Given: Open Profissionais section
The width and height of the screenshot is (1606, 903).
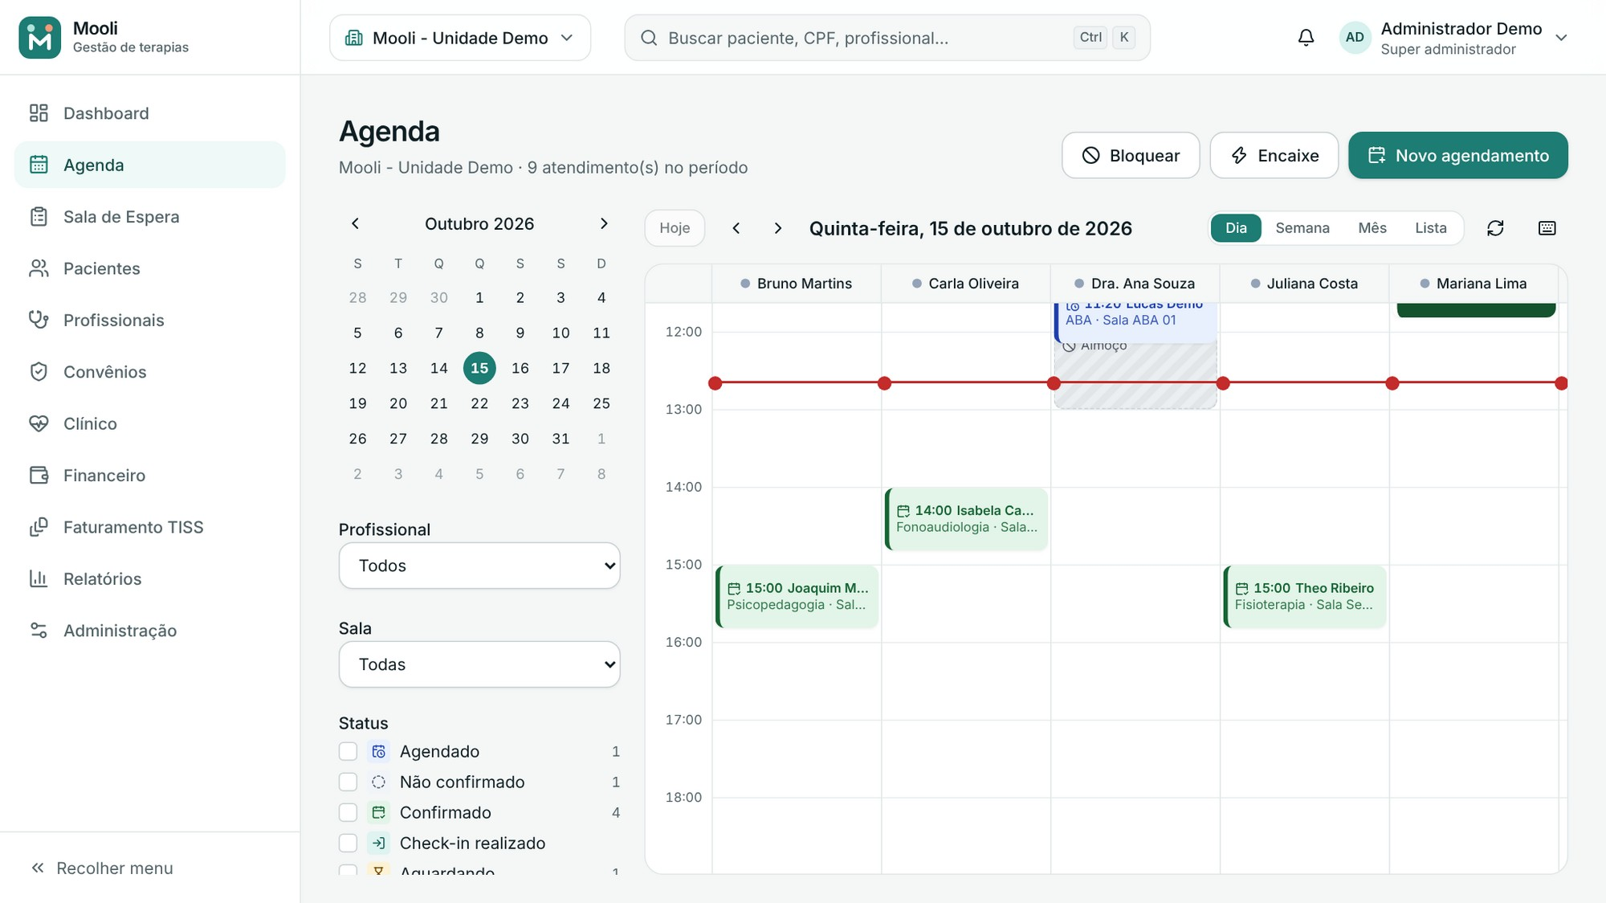Looking at the screenshot, I should (150, 320).
